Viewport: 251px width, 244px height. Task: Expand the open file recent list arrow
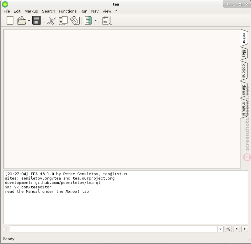click(x=29, y=20)
